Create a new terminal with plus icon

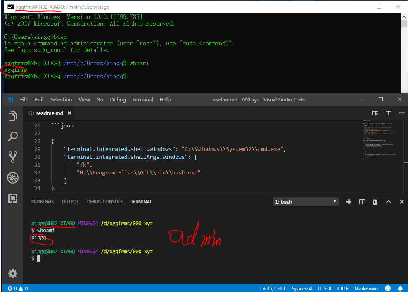[349, 202]
